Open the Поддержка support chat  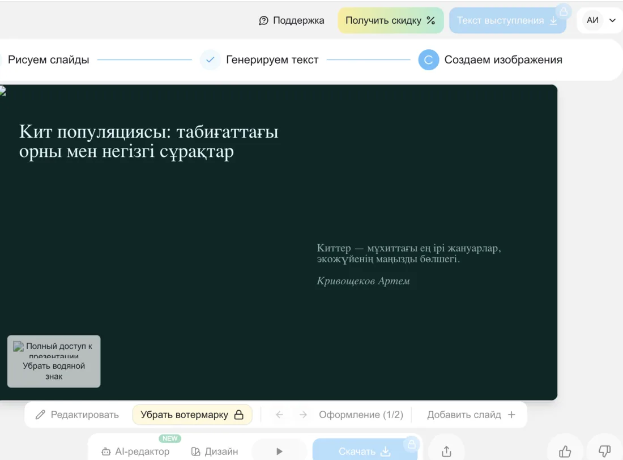291,20
